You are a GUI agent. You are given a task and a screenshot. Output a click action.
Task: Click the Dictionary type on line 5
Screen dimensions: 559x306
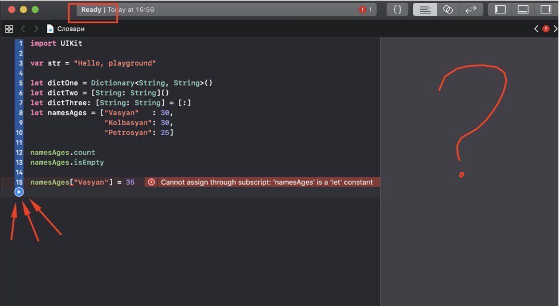pos(113,83)
